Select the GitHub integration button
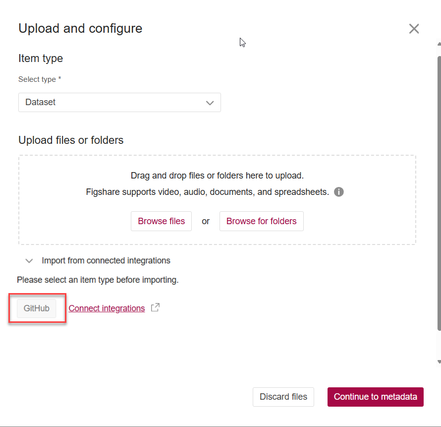This screenshot has width=441, height=427. click(37, 308)
